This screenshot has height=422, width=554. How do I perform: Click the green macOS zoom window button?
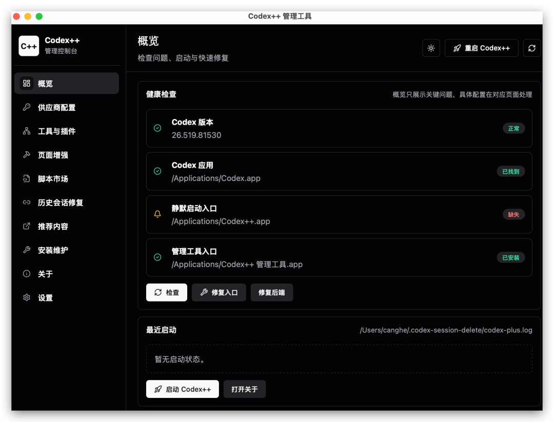click(39, 16)
